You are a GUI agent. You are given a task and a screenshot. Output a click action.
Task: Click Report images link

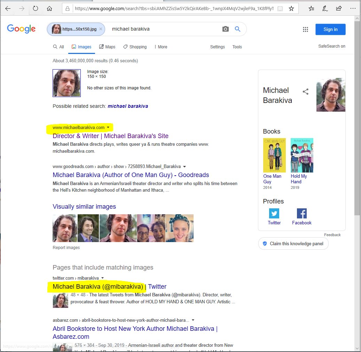pyautogui.click(x=66, y=248)
